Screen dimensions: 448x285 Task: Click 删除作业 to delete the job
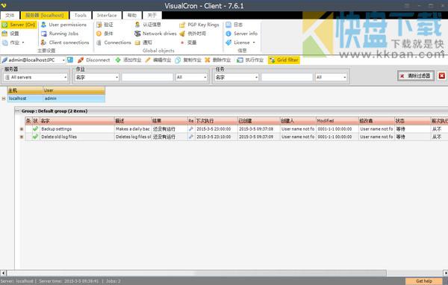click(x=218, y=60)
